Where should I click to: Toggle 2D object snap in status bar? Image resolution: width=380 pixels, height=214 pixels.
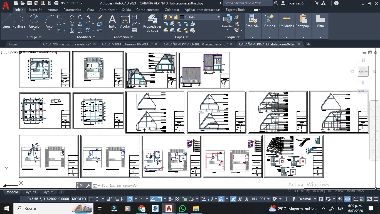[160, 199]
